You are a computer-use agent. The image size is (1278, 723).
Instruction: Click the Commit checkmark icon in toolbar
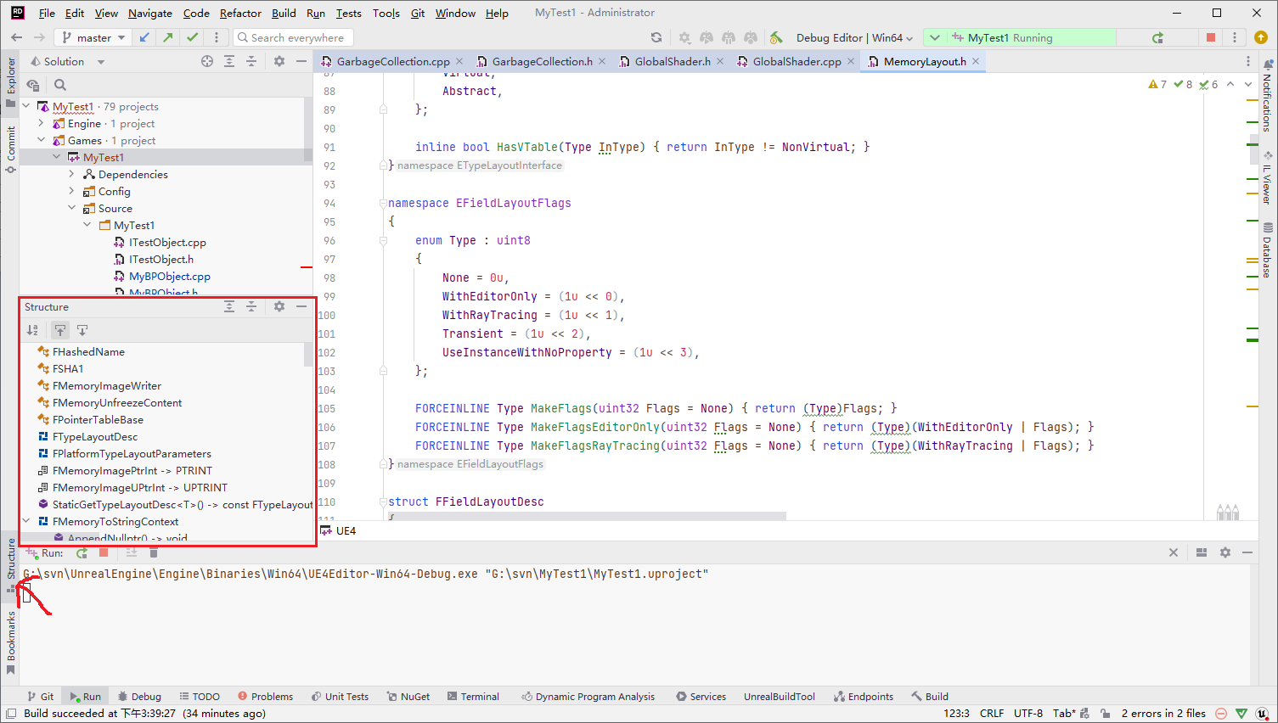193,37
